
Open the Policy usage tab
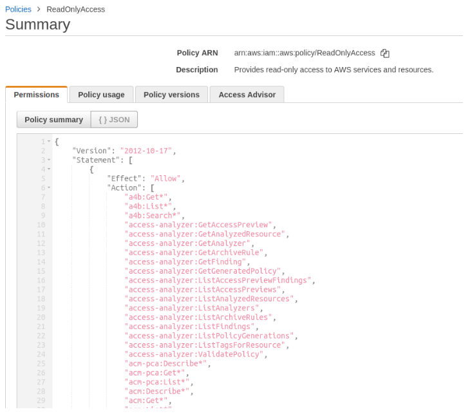[x=101, y=95]
